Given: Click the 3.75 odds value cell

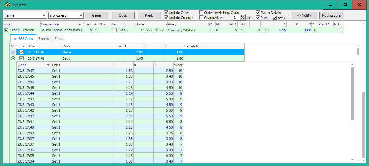Looking at the screenshot, I should point(163,133).
